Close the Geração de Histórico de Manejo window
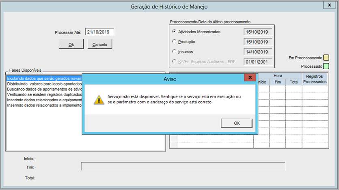 329,5
